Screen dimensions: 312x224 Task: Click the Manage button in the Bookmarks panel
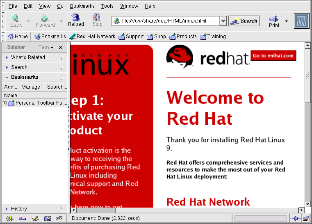[31, 87]
